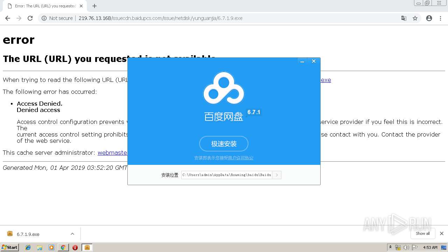
Task: Close the Baidu installer window
Action: pos(314,61)
